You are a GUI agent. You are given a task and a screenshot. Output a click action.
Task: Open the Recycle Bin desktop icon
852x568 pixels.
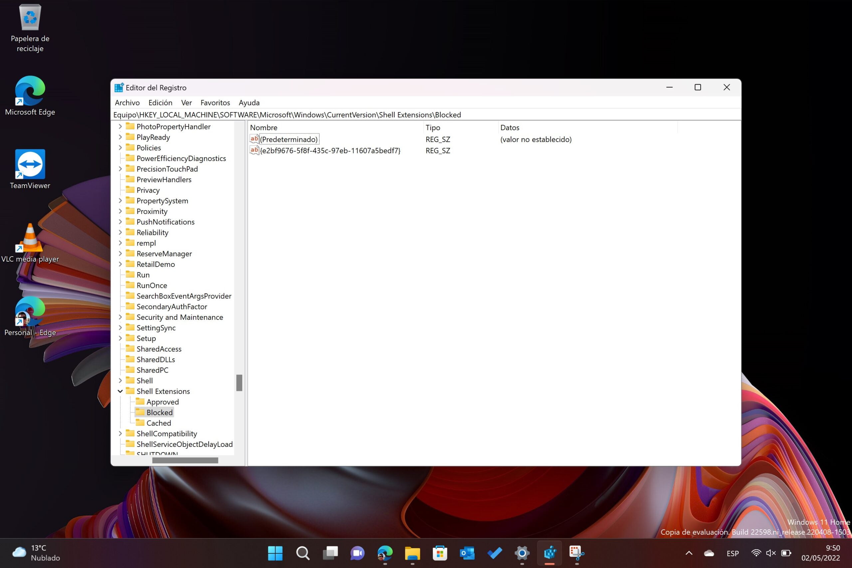pos(30,28)
